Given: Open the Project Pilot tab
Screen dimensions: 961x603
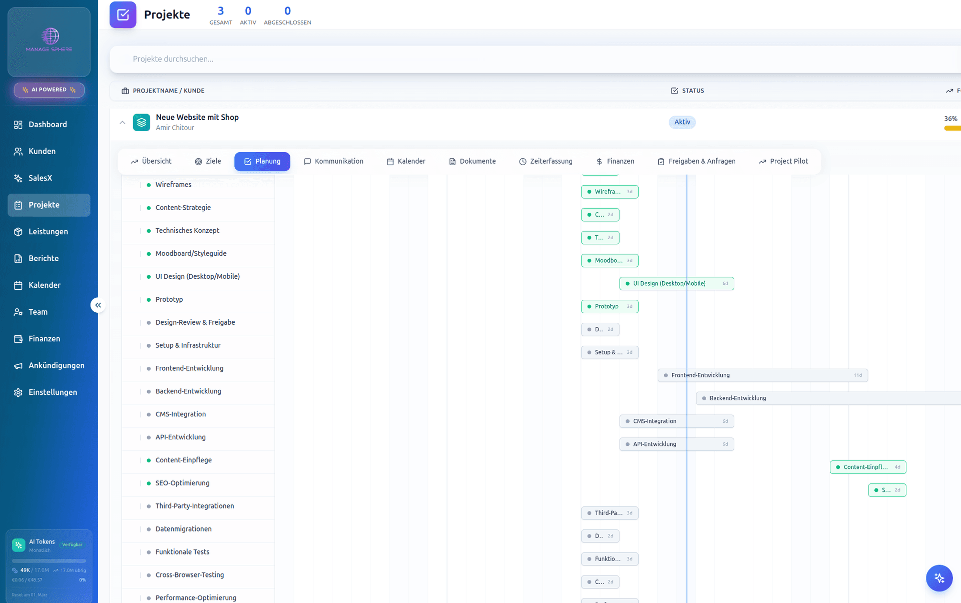Looking at the screenshot, I should 783,161.
